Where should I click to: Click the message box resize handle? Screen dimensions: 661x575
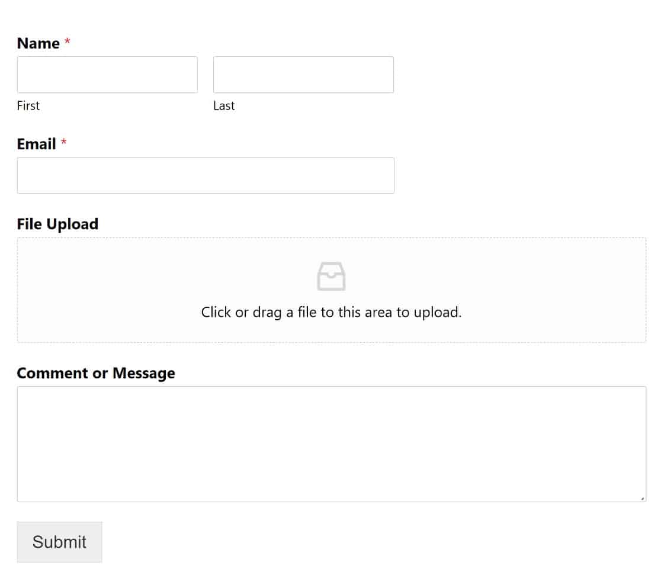tap(643, 499)
